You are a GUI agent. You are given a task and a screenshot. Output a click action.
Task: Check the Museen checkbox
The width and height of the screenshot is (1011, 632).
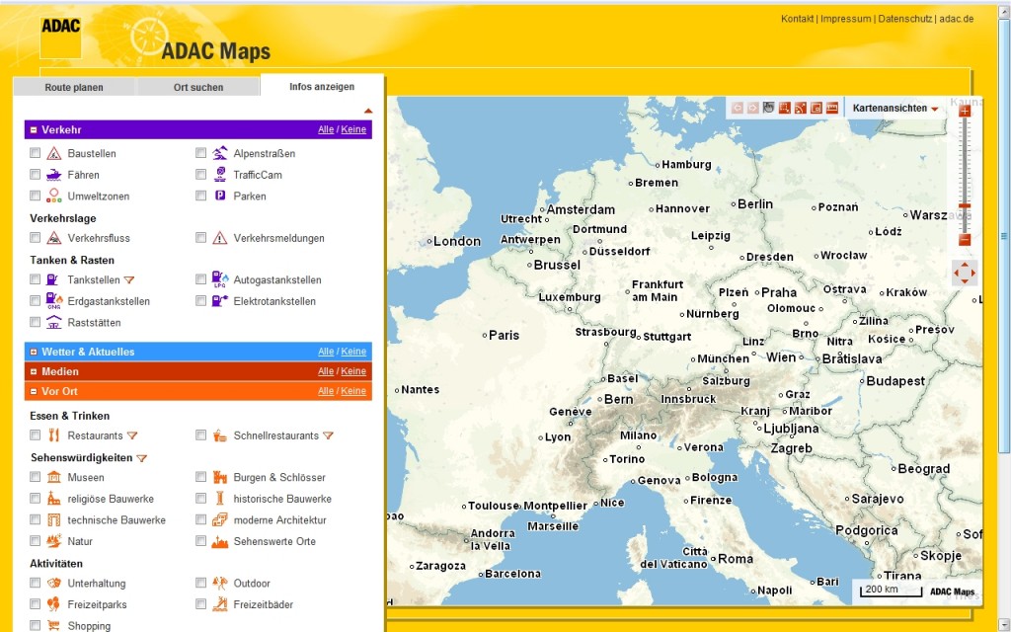click(x=36, y=477)
